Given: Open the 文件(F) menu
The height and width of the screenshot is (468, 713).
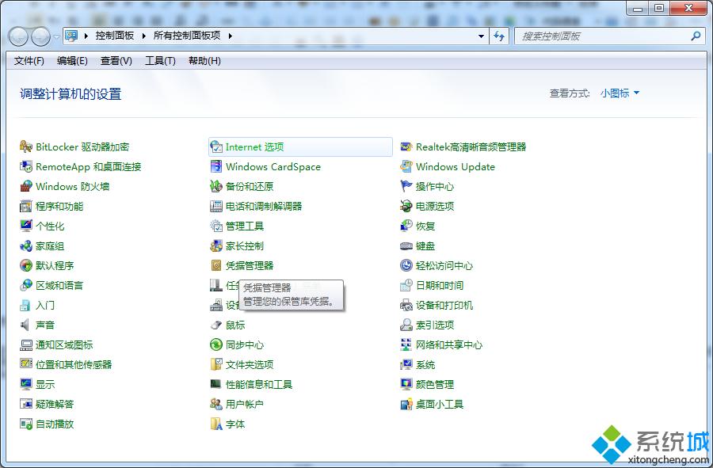Looking at the screenshot, I should pos(29,61).
